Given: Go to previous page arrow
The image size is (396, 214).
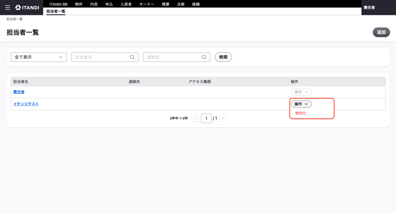Looking at the screenshot, I should click(195, 118).
